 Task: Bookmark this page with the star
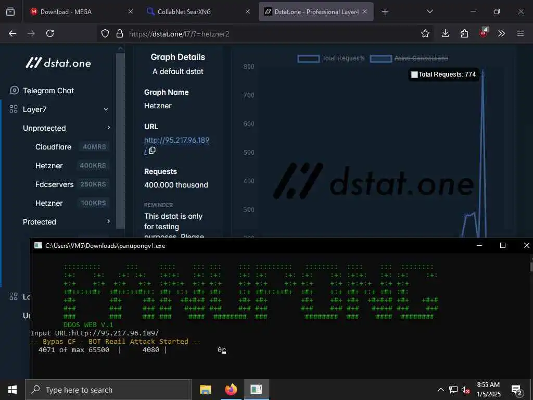pos(425,33)
